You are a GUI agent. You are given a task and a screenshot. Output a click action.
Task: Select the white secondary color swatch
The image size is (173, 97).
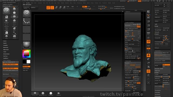point(28,62)
